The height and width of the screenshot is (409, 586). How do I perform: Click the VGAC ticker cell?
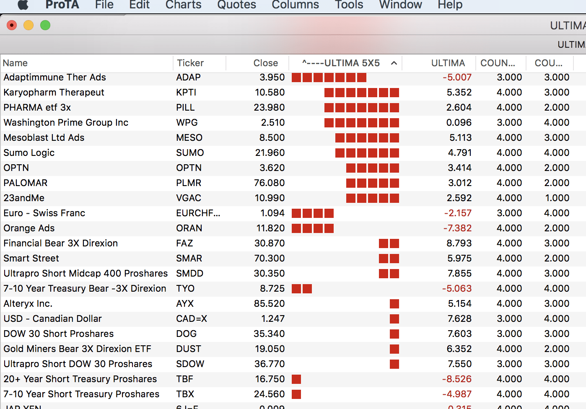[x=189, y=198]
